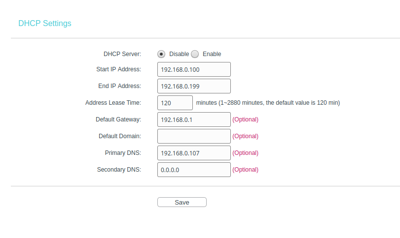Viewport: 400px width, 238px height.
Task: Click Optional text next to Default Domain
Action: (x=246, y=136)
